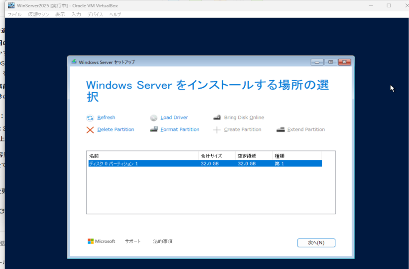Viewport: 409px width, 269px height.
Task: Click the 合計サイズ column header
Action: 212,156
